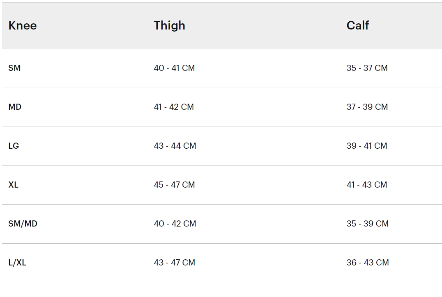Viewport: 442px width, 297px height.
Task: Click calf value 39 - 41 CM
Action: point(366,146)
